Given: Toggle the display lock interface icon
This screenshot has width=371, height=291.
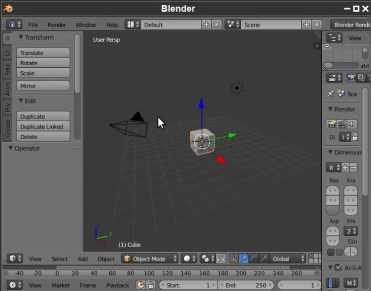Looking at the screenshot, I should click(x=354, y=138).
